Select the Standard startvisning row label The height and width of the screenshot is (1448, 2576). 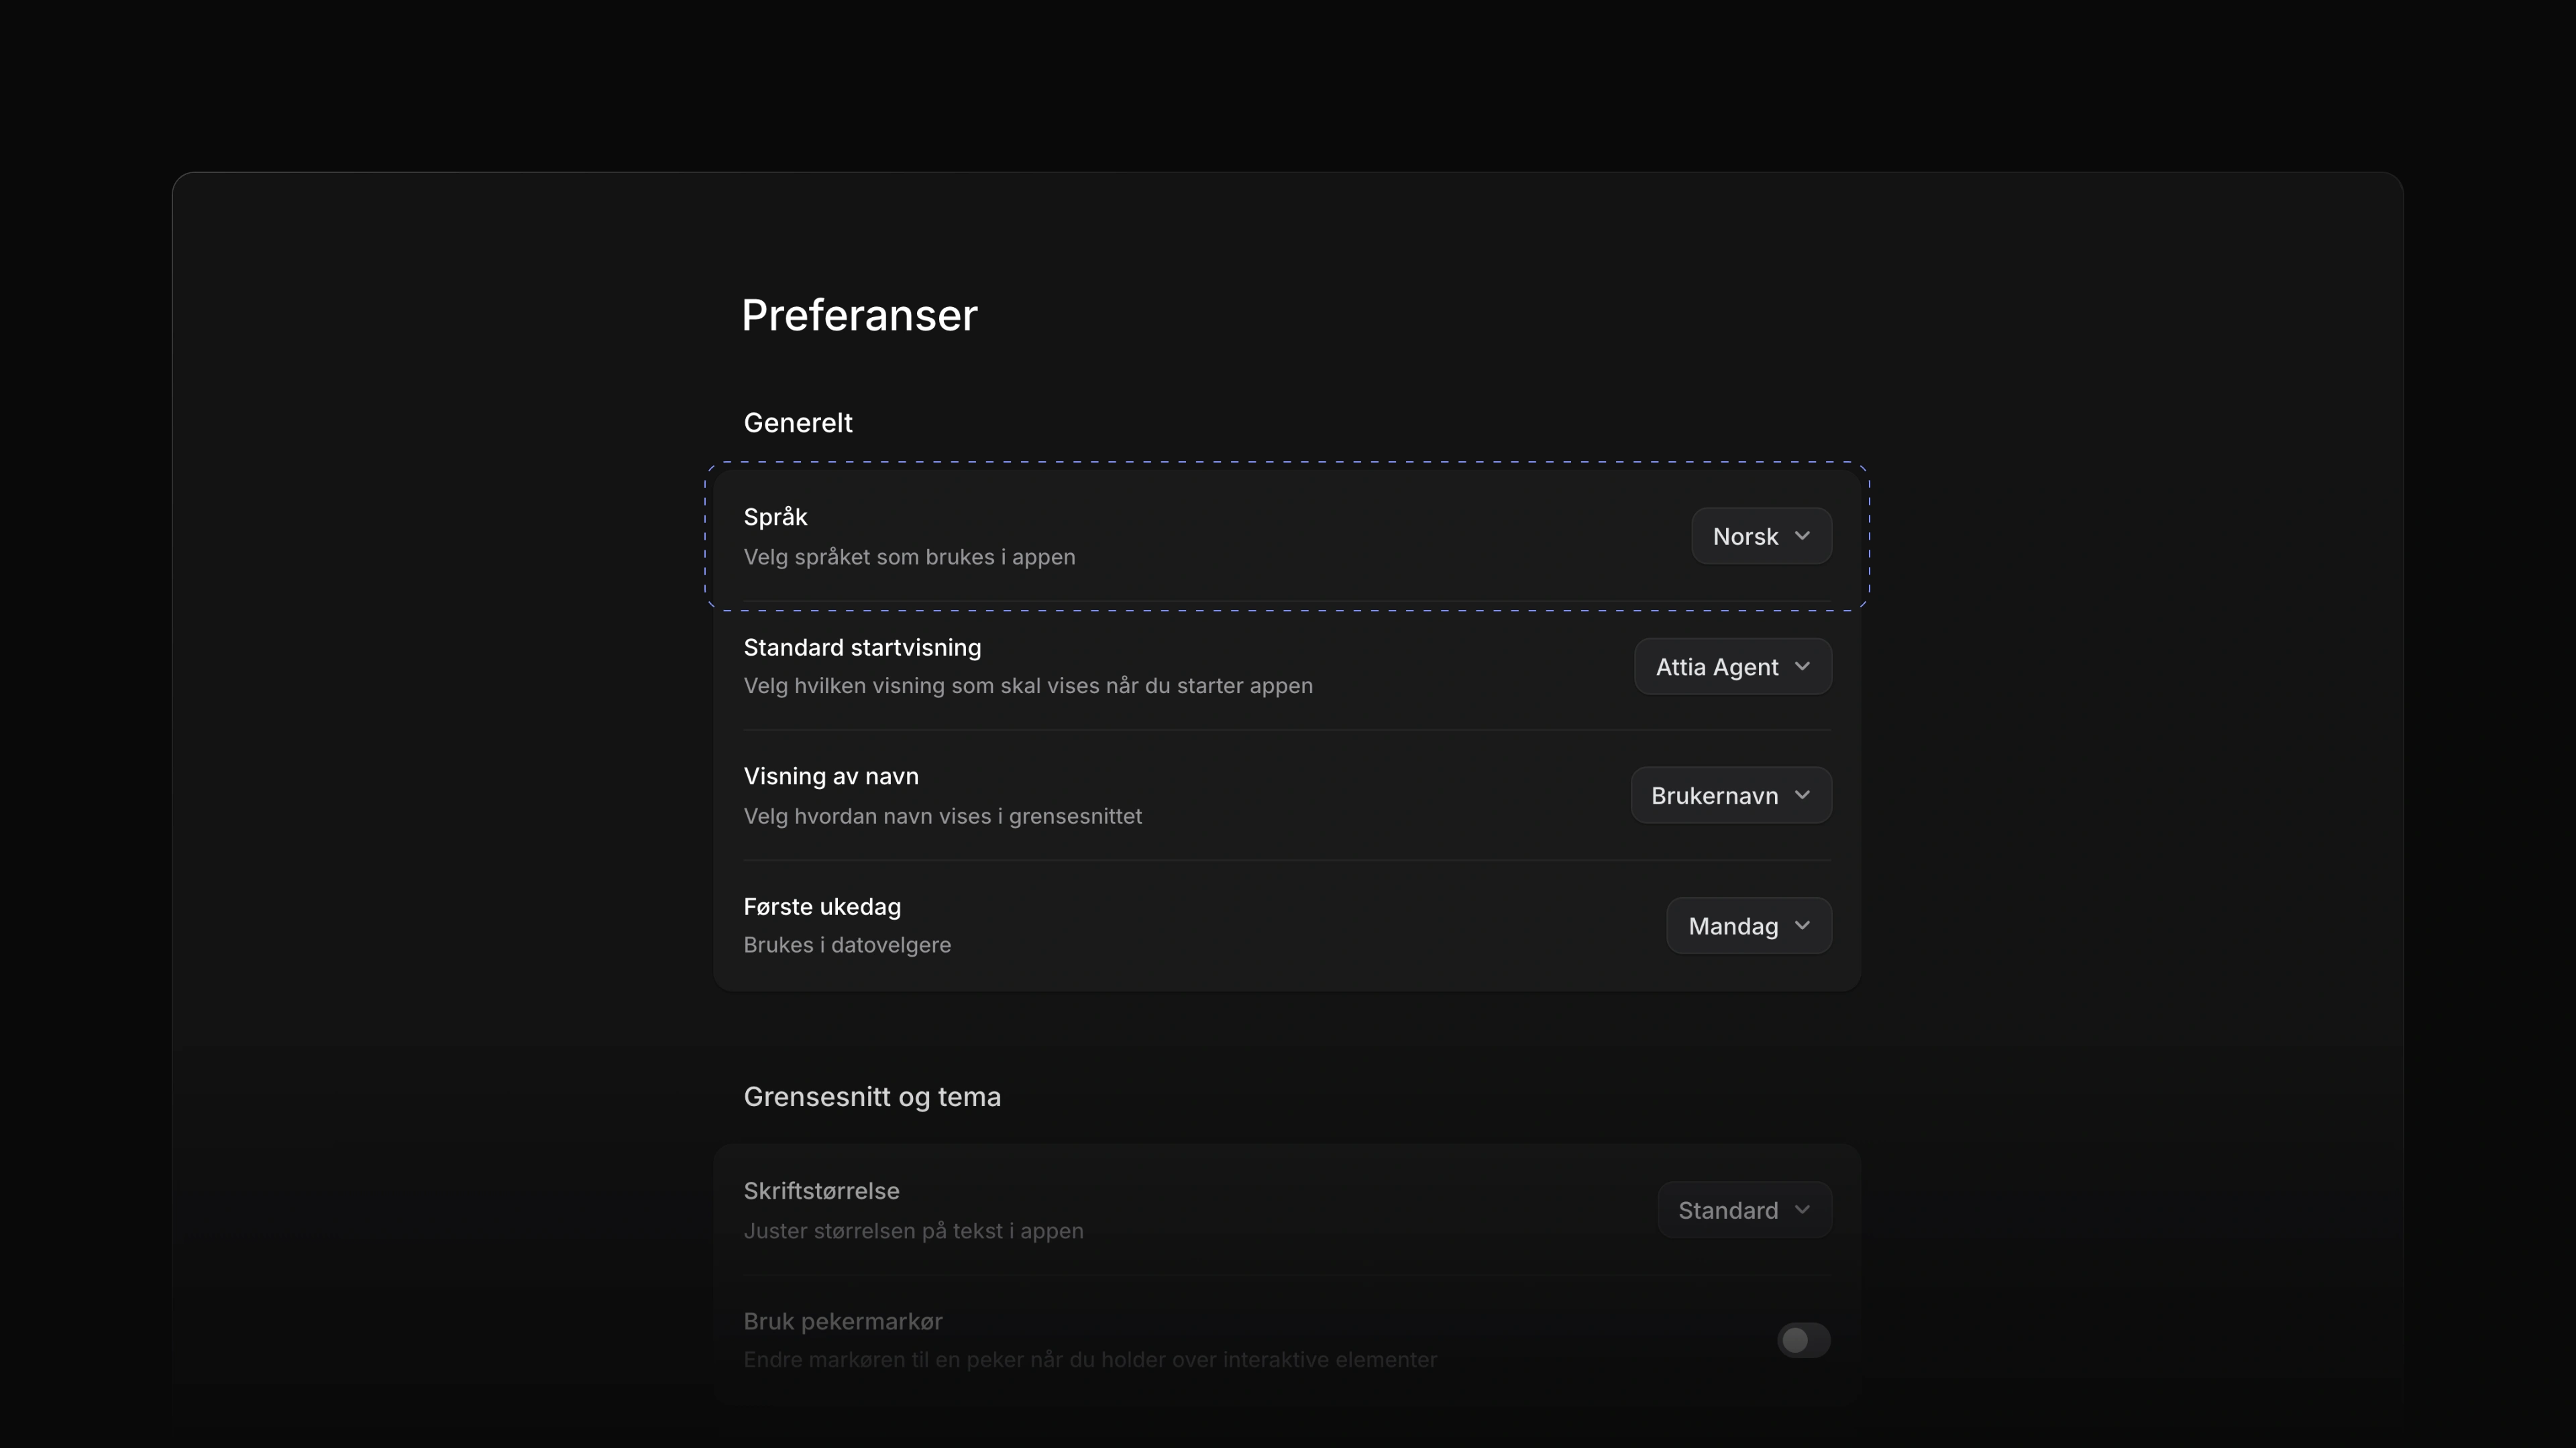(x=862, y=648)
